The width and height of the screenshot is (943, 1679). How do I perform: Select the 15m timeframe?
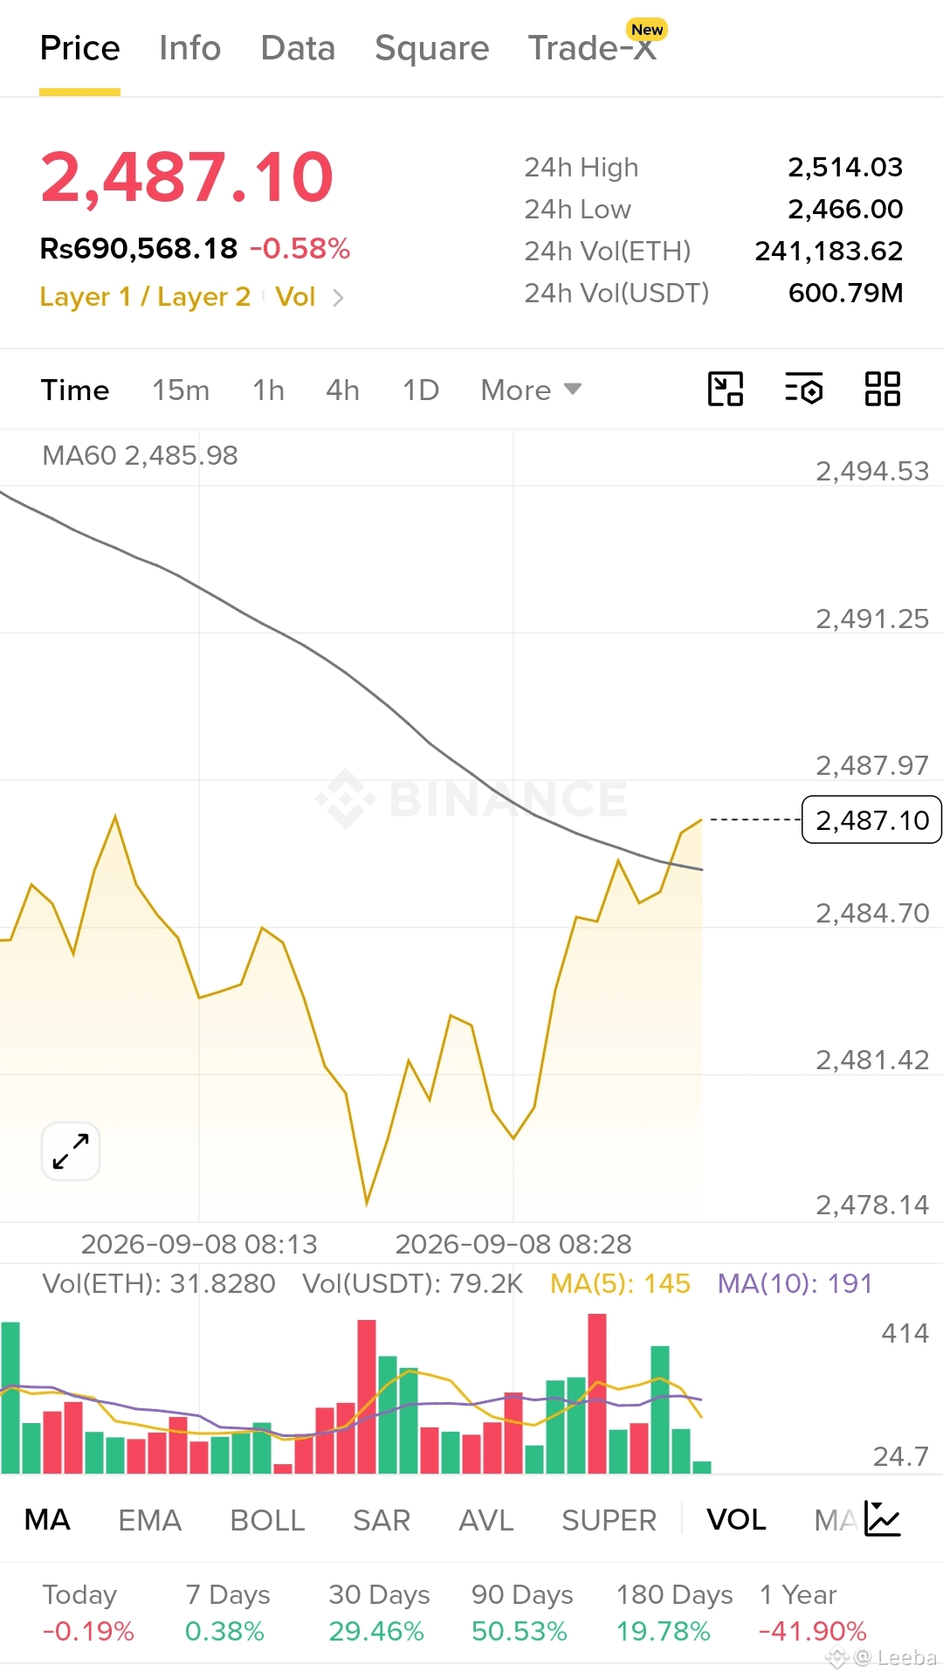click(181, 390)
